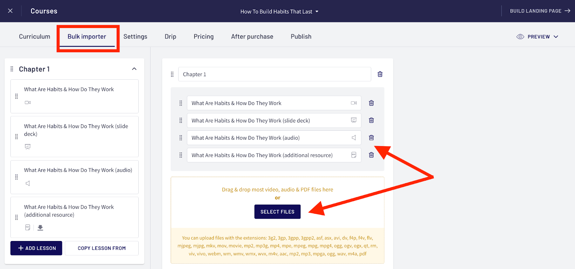575x269 pixels.
Task: Open the Pricing tab
Action: [x=203, y=37]
